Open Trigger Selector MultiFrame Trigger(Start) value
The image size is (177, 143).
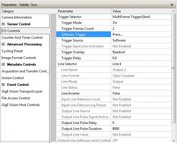click(141, 17)
